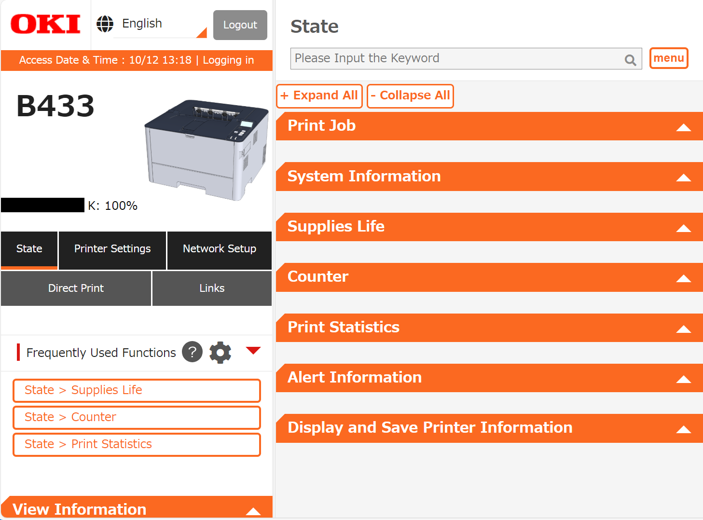Image resolution: width=703 pixels, height=520 pixels.
Task: Expand the Print Statistics section header
Action: 489,328
